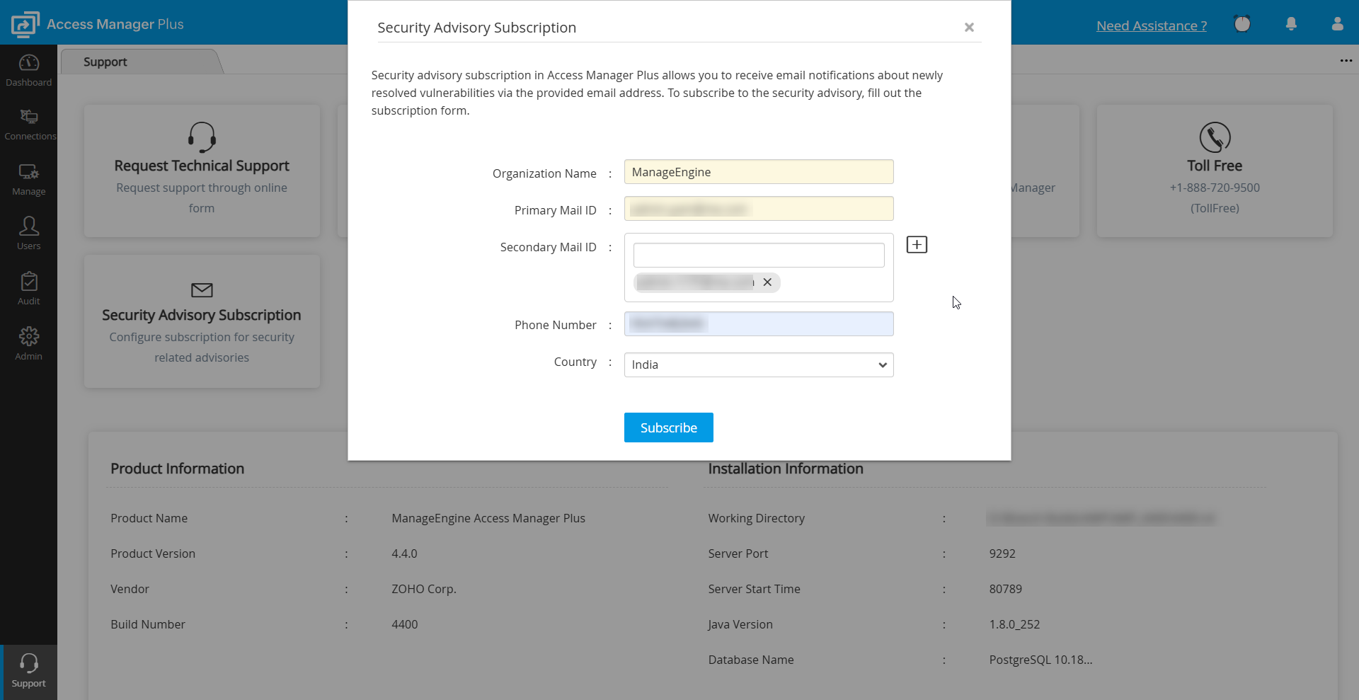Open the Admin section
The width and height of the screenshot is (1359, 700).
point(28,343)
